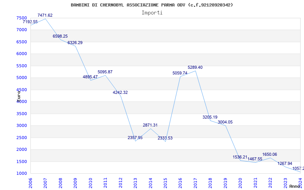
Task: Click the 5059.74 value label
Action: click(x=180, y=73)
